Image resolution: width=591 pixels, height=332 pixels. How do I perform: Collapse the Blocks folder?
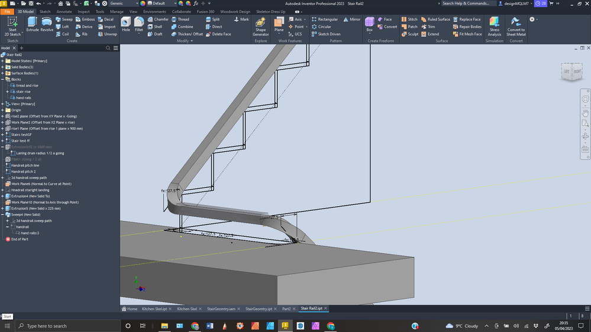[2, 79]
